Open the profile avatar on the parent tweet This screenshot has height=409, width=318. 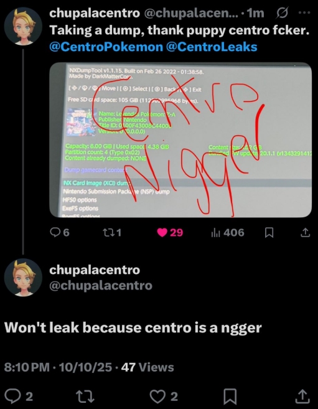(23, 26)
